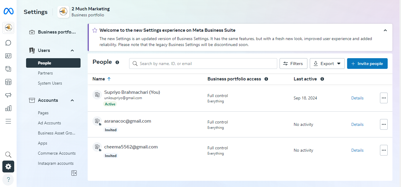Open Details for cheema5562@gmail.com
Screen dimensions: 401x187
(x=357, y=150)
